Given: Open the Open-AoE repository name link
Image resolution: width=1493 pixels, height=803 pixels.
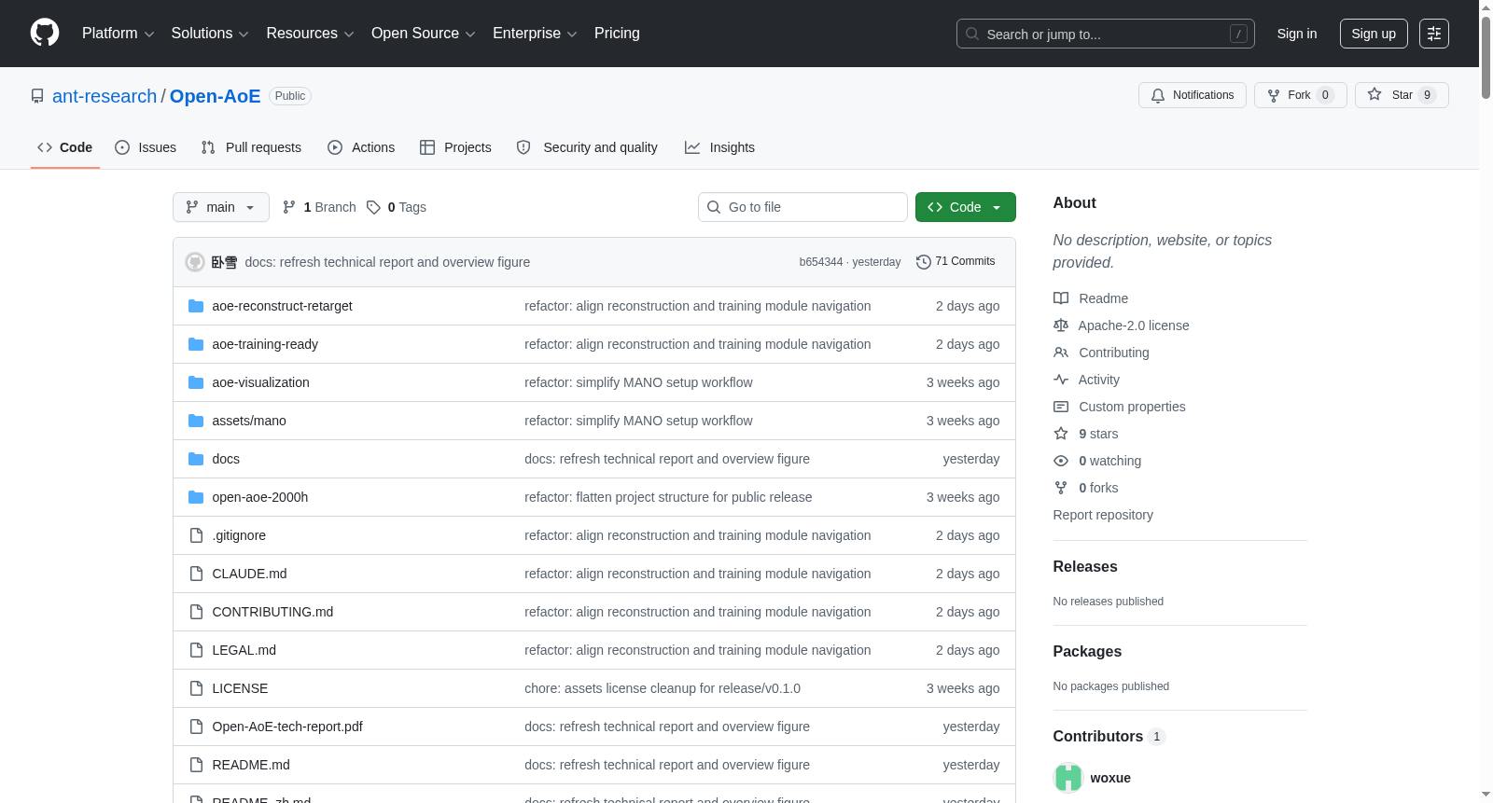Looking at the screenshot, I should (216, 96).
